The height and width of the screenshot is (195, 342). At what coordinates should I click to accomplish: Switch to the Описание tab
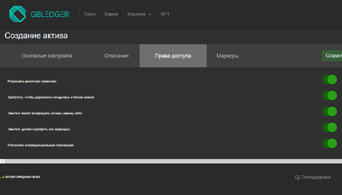(x=116, y=56)
